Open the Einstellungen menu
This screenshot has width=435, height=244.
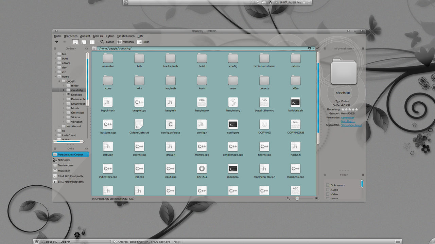click(126, 36)
